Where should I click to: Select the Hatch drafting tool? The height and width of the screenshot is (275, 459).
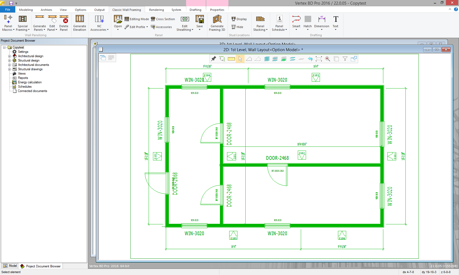(308, 23)
